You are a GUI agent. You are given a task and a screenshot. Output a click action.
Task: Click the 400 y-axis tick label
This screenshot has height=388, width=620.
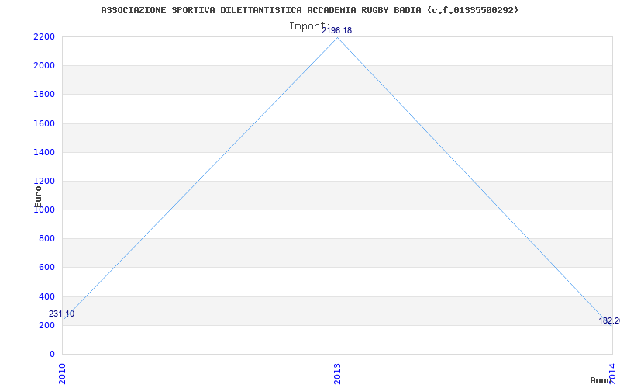coord(46,296)
